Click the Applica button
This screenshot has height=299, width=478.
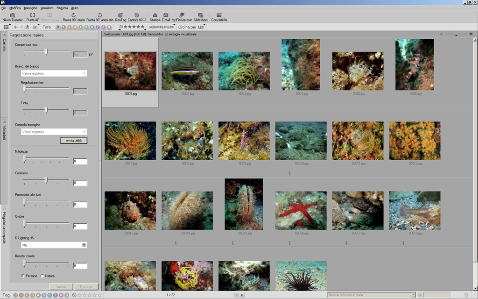(x=61, y=287)
